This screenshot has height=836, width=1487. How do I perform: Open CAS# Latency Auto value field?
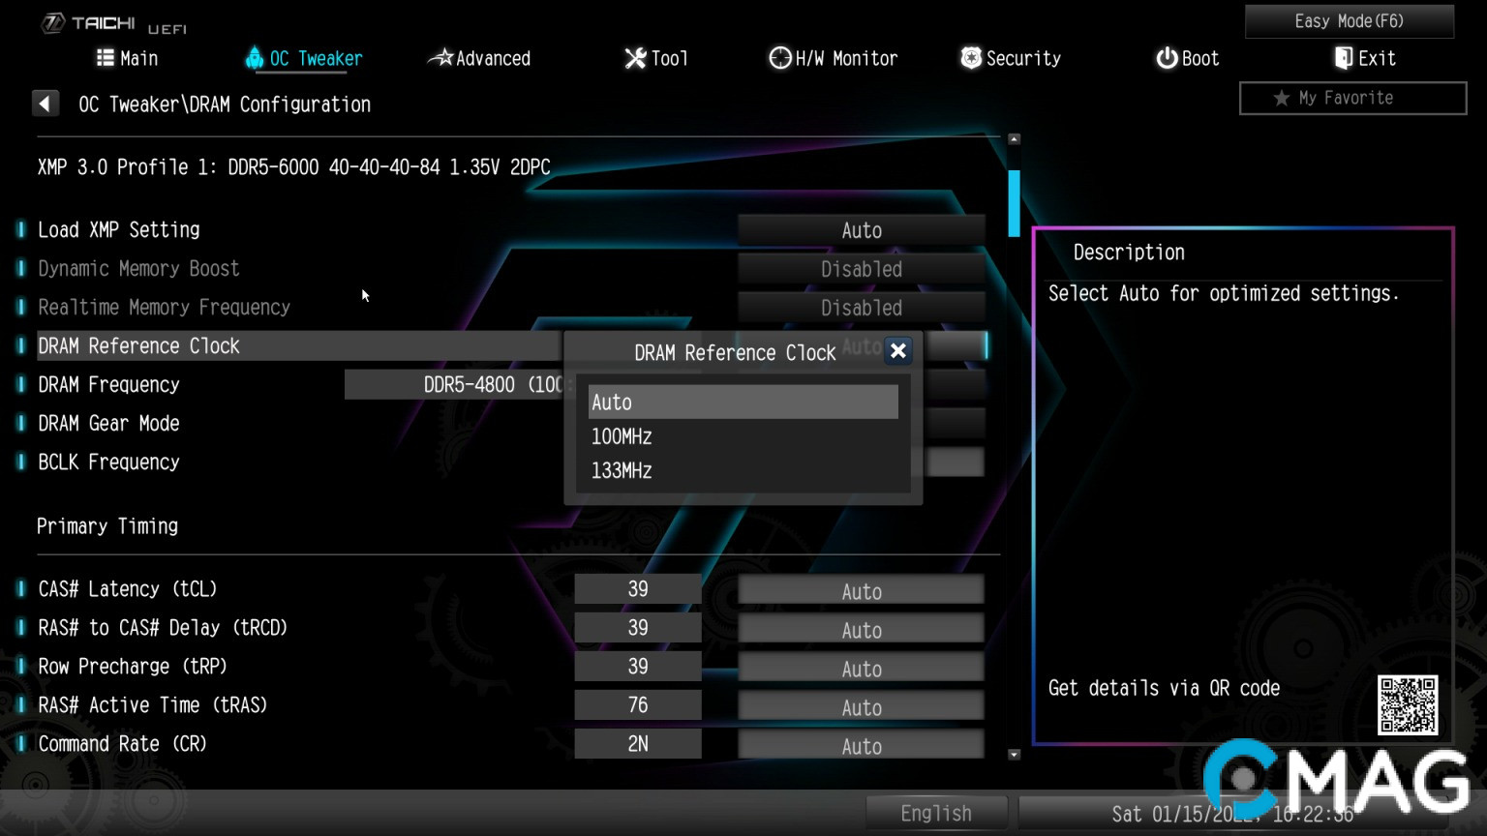[x=861, y=591]
